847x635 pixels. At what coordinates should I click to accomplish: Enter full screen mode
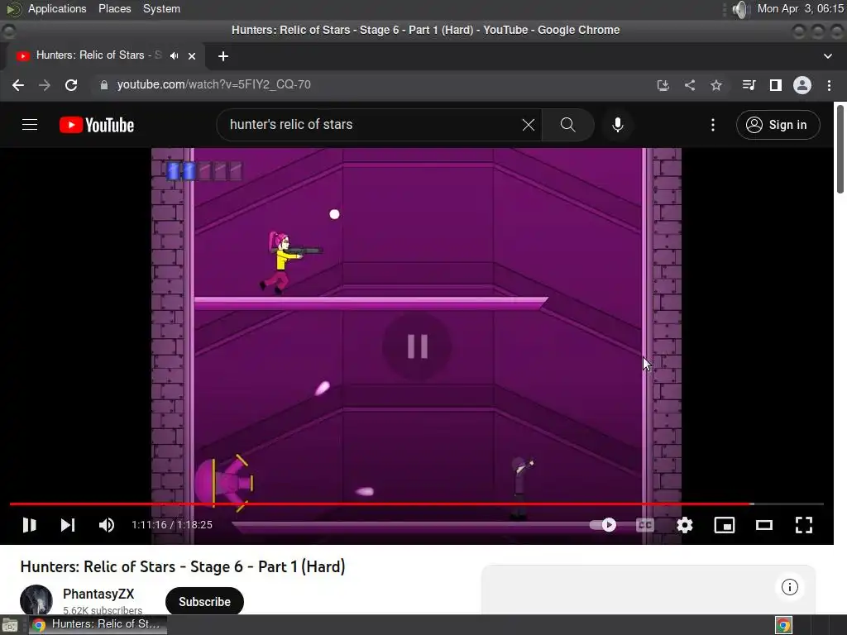tap(804, 525)
